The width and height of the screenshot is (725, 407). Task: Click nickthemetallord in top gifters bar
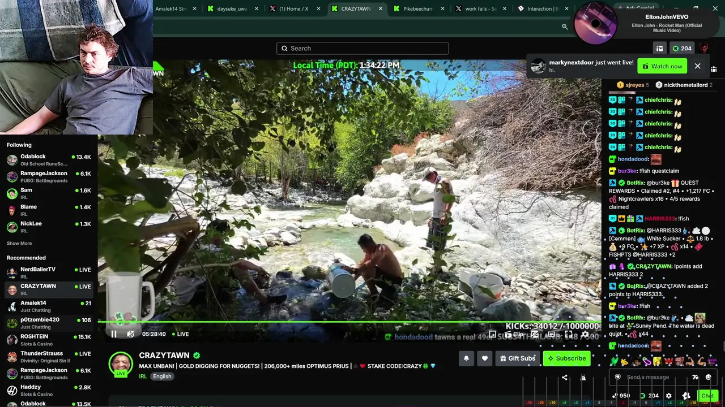tap(686, 85)
